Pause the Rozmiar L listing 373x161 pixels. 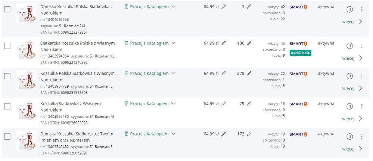point(349,76)
